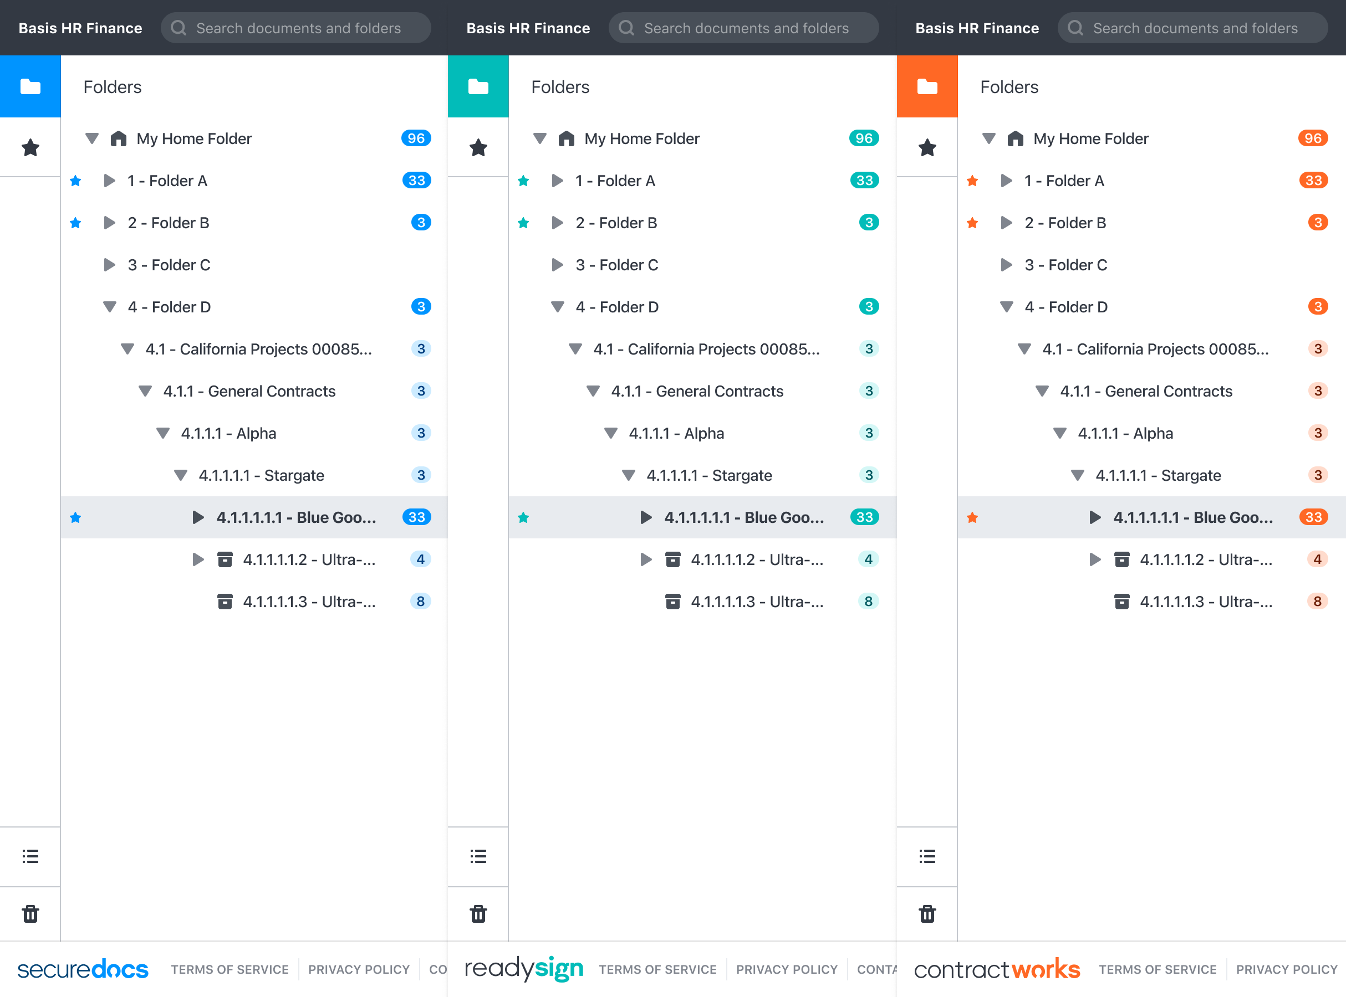
Task: Toggle blue favorite star on 1 - Folder A
Action: (x=75, y=181)
